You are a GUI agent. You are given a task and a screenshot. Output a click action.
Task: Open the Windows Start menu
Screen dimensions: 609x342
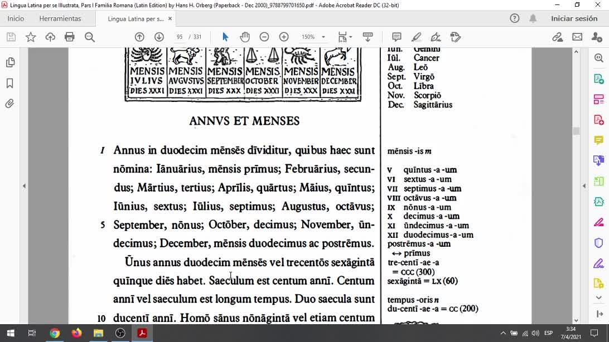pyautogui.click(x=11, y=333)
